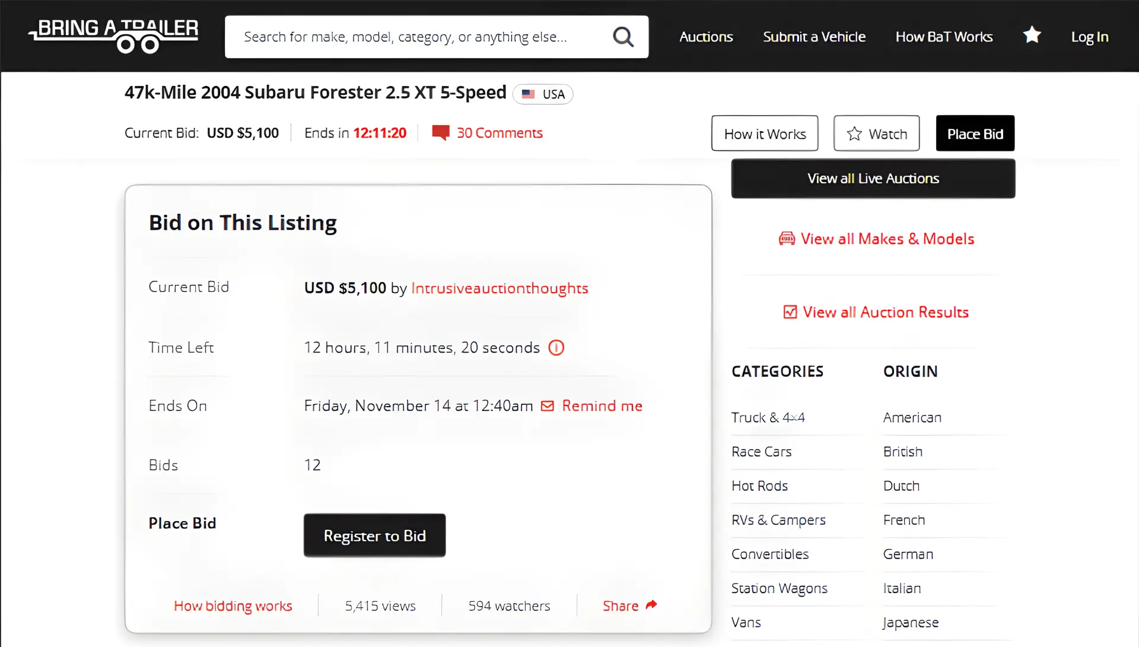Click the car icon for Makes & Models
This screenshot has height=647, width=1139.
tap(787, 239)
